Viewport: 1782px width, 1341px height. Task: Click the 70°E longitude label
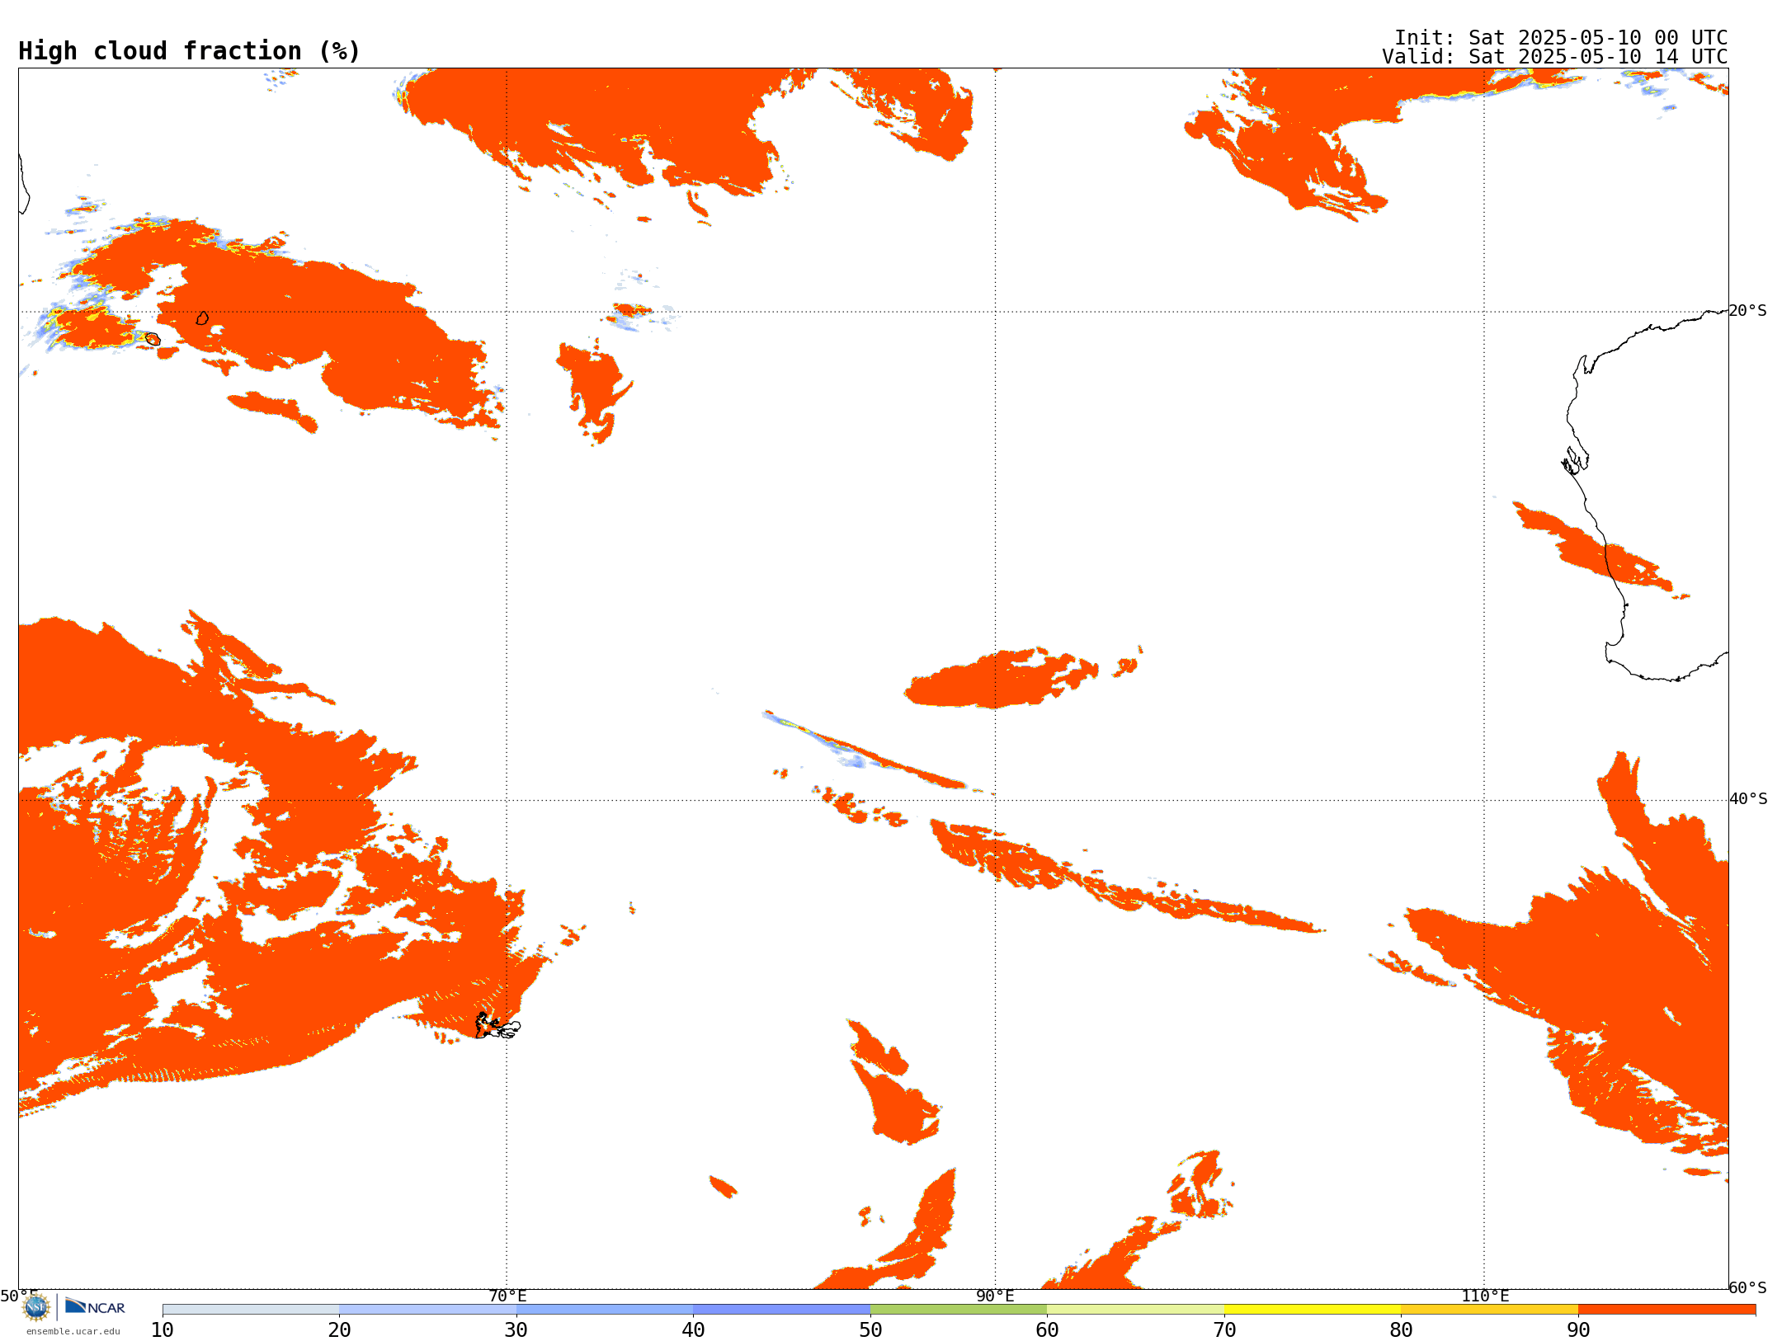pos(507,1296)
